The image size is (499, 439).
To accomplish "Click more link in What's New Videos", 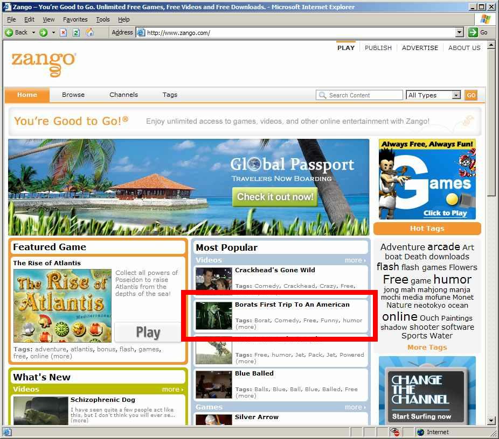I will tap(172, 390).
